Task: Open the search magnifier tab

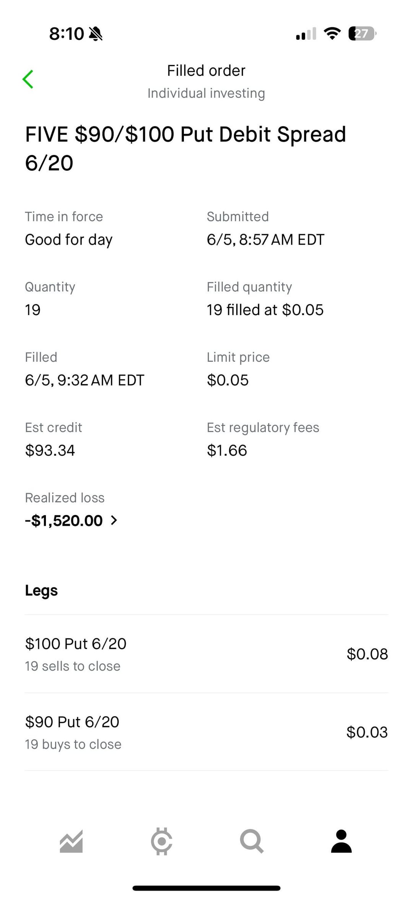Action: (x=252, y=842)
